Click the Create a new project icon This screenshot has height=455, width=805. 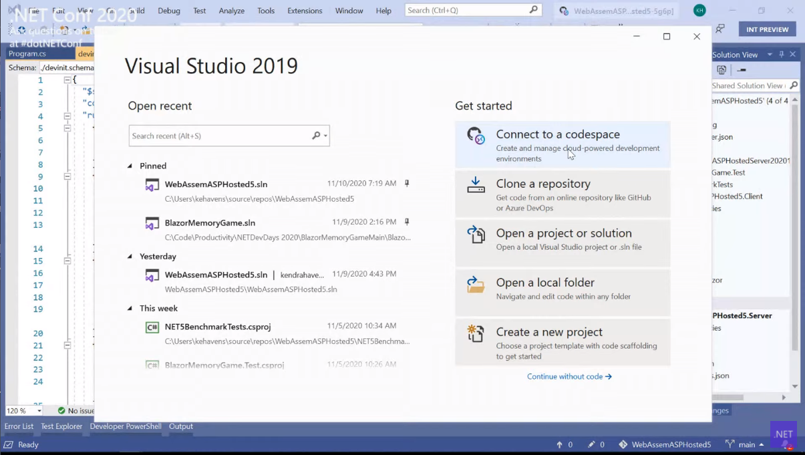pos(476,333)
